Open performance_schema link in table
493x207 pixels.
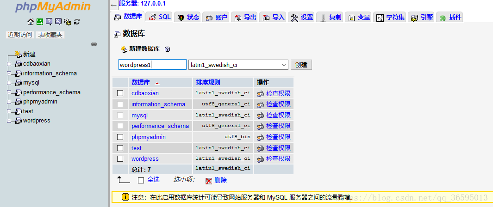(160, 126)
